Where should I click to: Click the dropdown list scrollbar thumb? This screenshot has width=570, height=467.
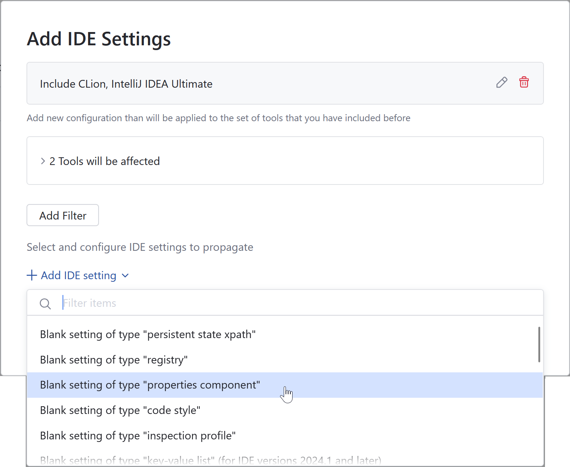point(539,344)
